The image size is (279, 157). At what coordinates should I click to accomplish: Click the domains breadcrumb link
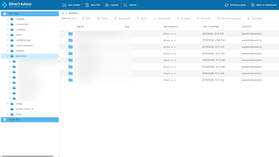[73, 13]
